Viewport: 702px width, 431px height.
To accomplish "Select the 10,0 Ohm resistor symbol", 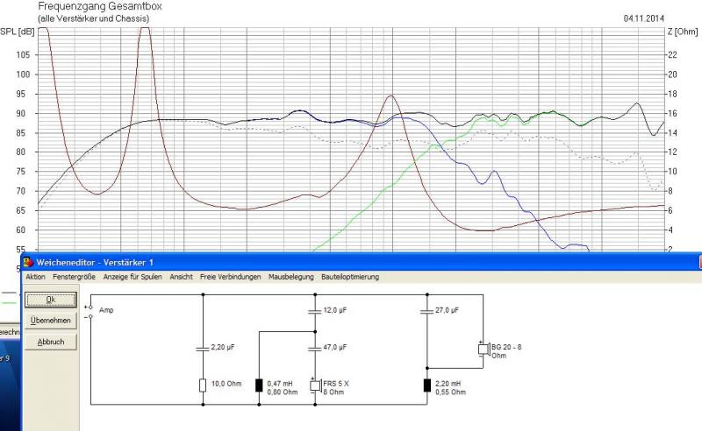I will point(203,385).
